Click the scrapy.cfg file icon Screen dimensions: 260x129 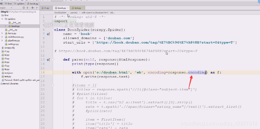click(3, 48)
